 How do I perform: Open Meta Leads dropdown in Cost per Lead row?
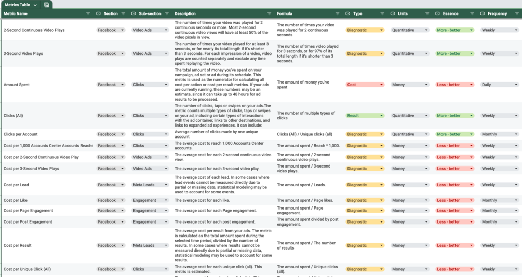[150, 185]
